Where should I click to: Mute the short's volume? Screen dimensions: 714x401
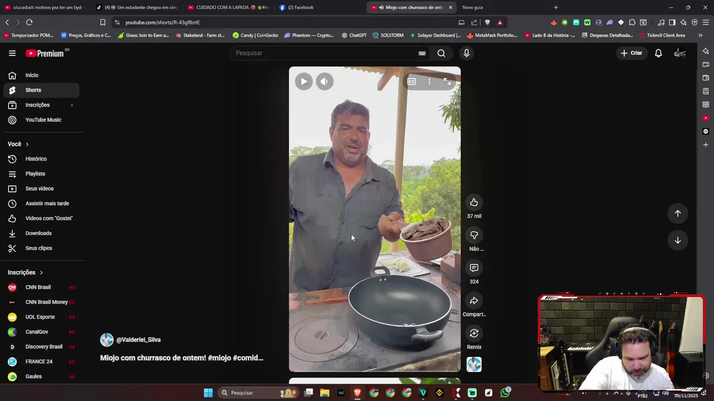(x=325, y=81)
